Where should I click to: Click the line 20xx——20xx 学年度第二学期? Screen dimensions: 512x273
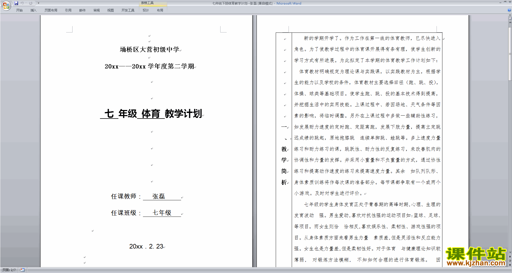[x=149, y=66]
